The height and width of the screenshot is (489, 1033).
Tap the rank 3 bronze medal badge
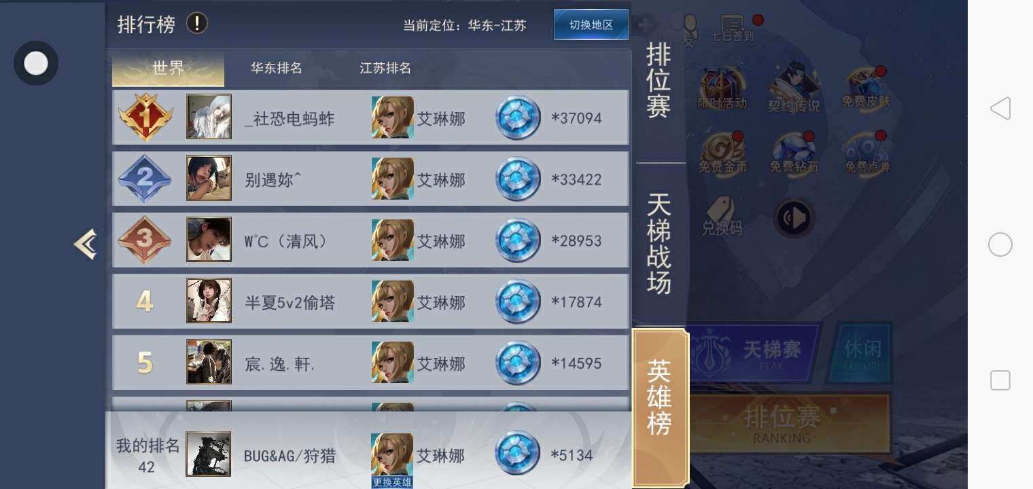click(145, 240)
